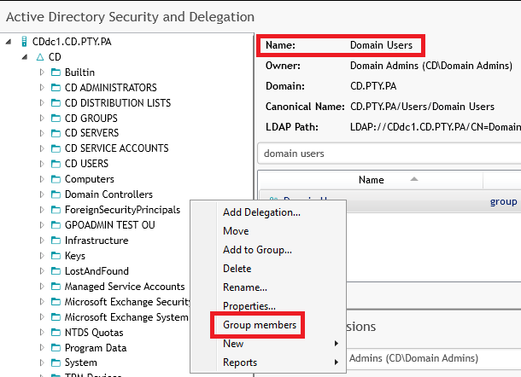Select Rename... in the context menu
Screen dimensions: 521x377
pyautogui.click(x=245, y=287)
